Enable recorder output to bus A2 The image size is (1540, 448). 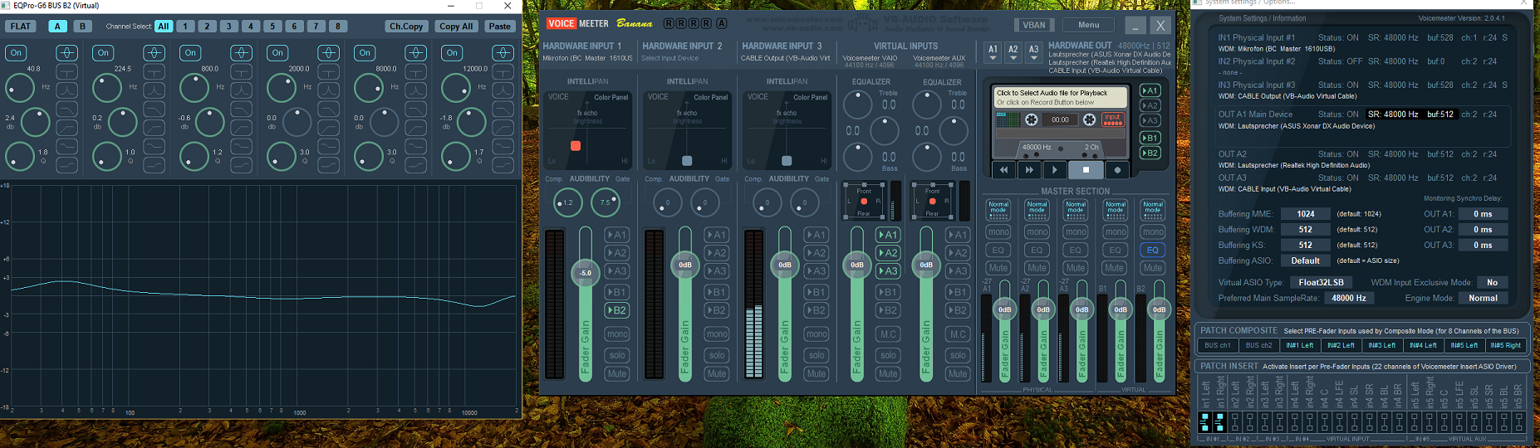tap(1150, 105)
